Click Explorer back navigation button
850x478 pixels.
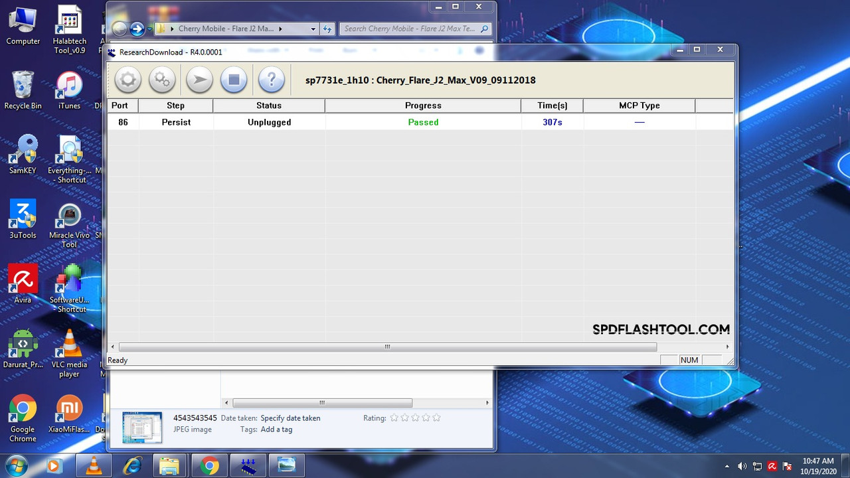click(x=120, y=29)
